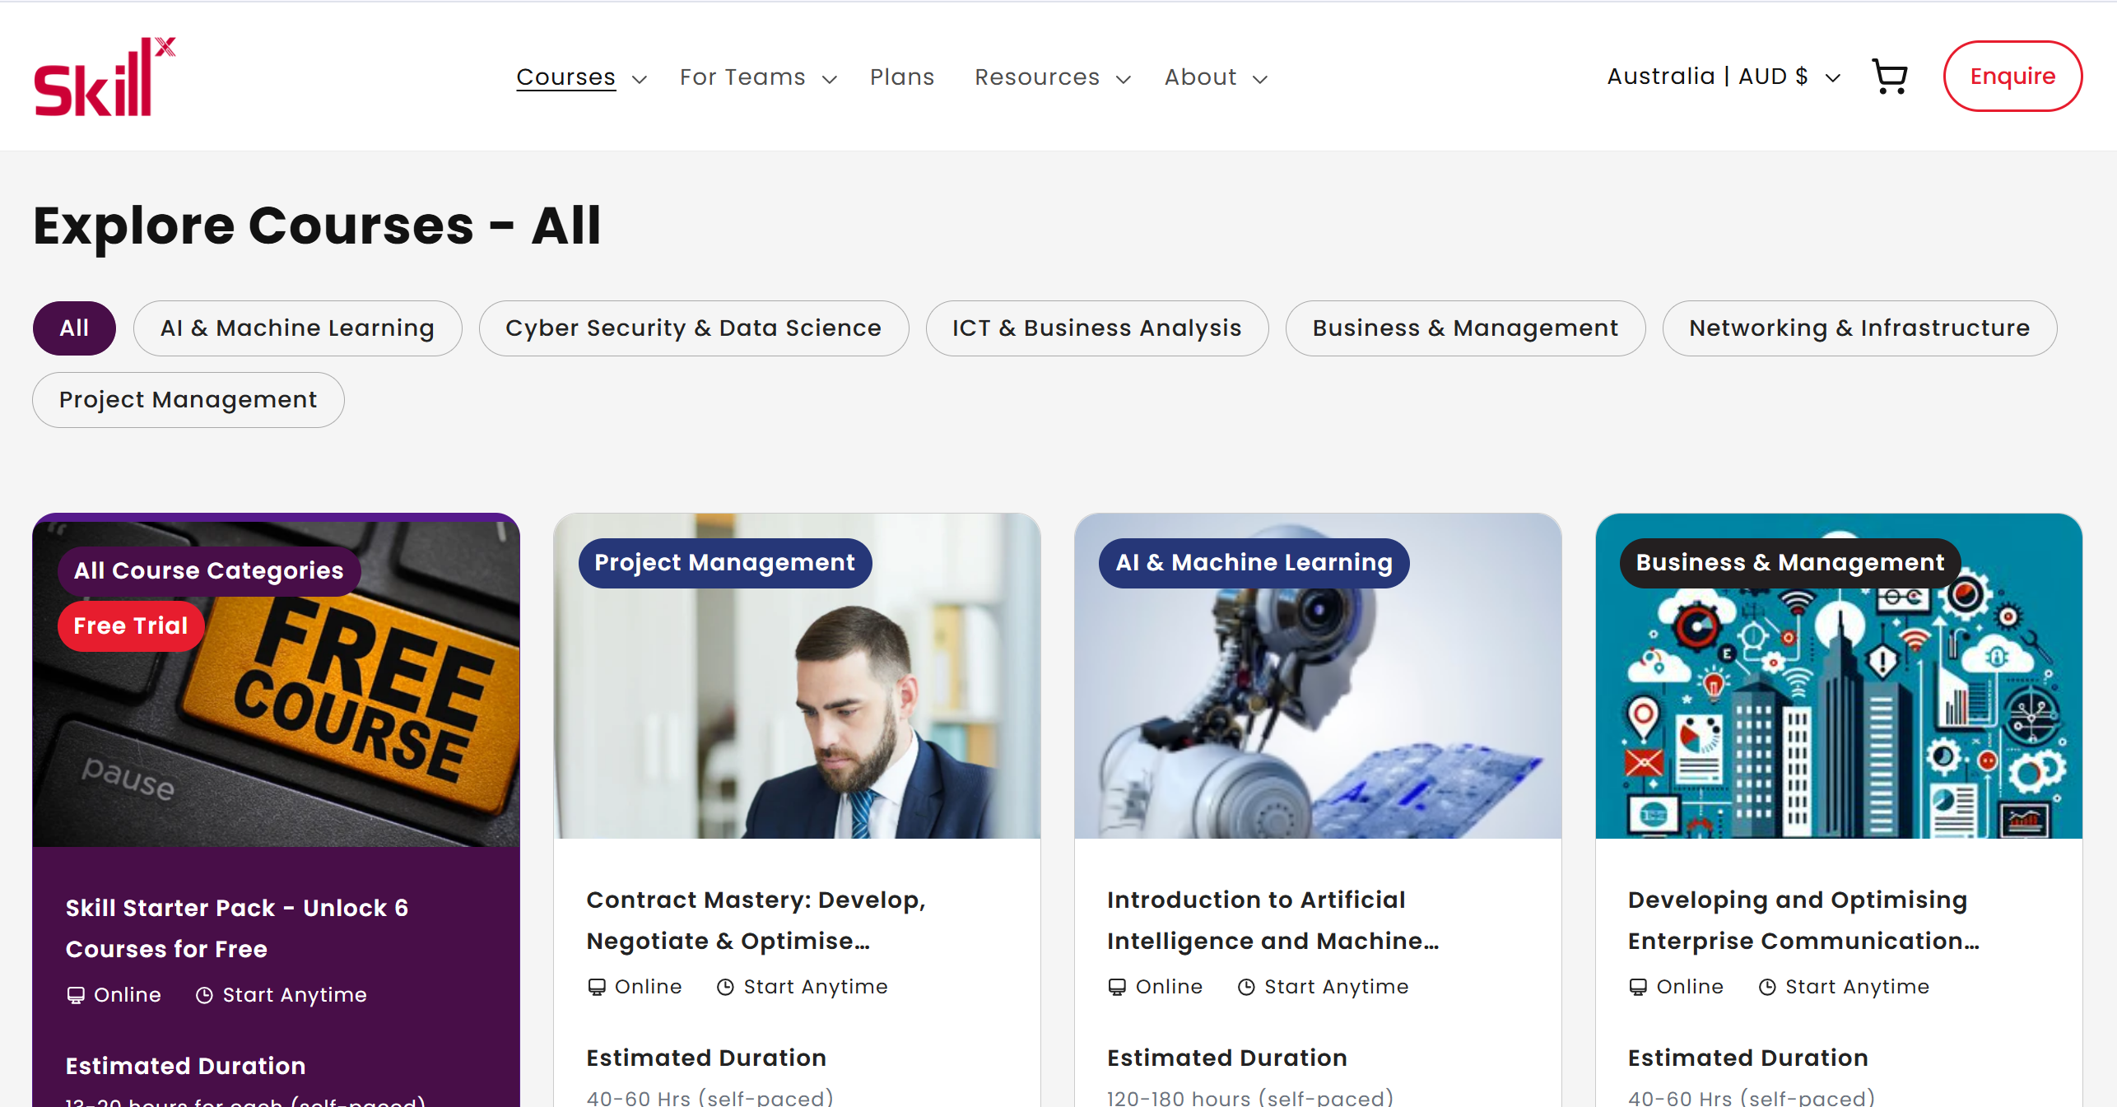Click the Enquire button

click(2012, 77)
